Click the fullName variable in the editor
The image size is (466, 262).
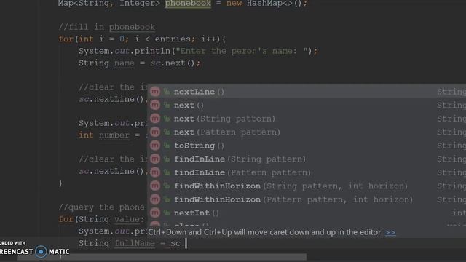(x=135, y=243)
